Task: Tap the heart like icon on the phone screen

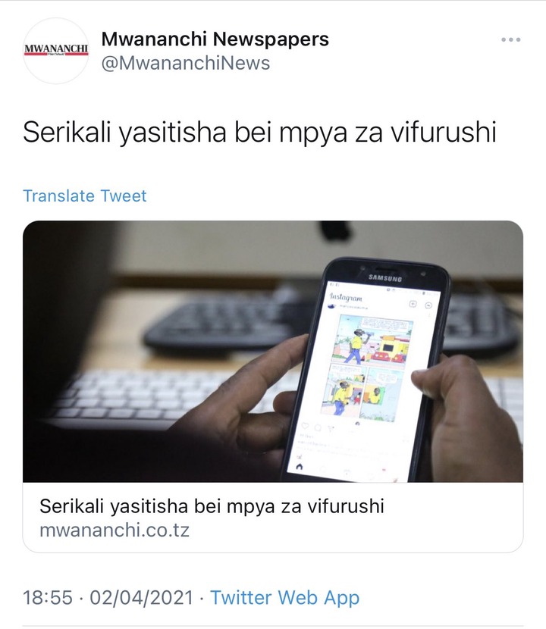Action: point(305,426)
